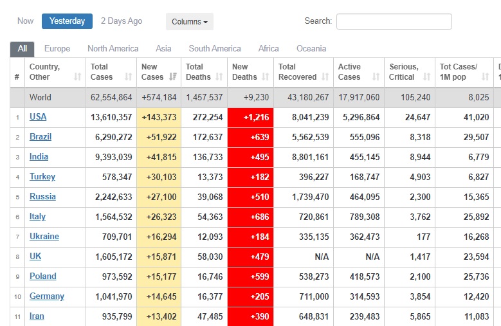The height and width of the screenshot is (326, 501).
Task: Click the Germany country link
Action: point(47,296)
